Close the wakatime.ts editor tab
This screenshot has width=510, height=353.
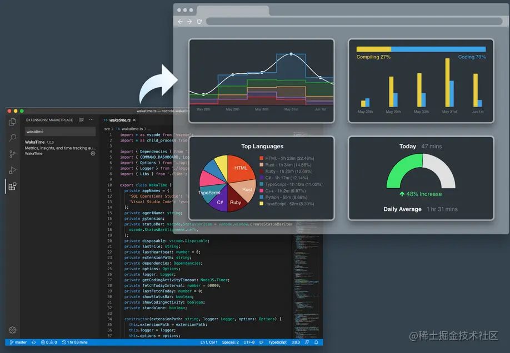pos(134,120)
